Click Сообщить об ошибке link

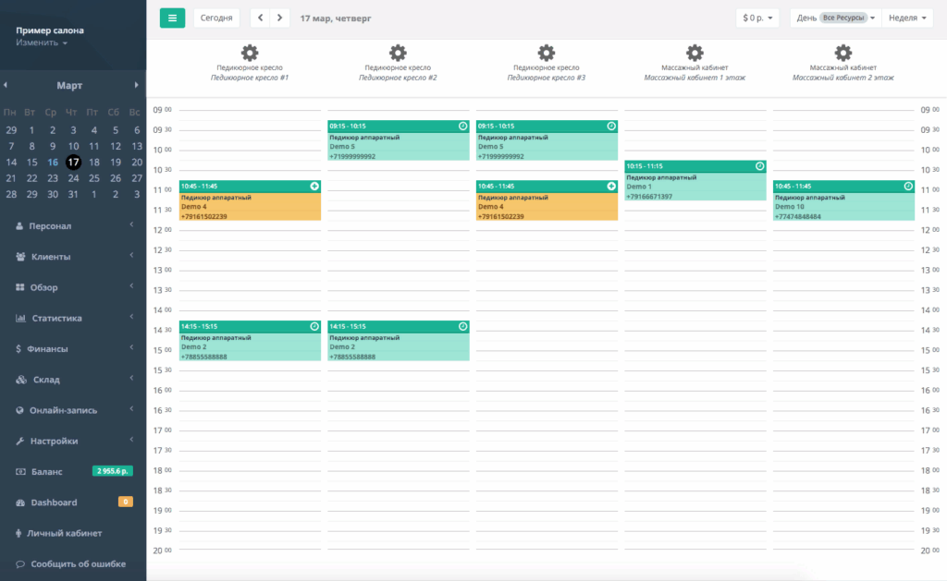click(x=78, y=563)
